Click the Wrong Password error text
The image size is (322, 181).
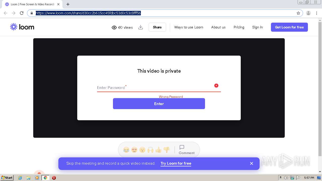(x=171, y=97)
